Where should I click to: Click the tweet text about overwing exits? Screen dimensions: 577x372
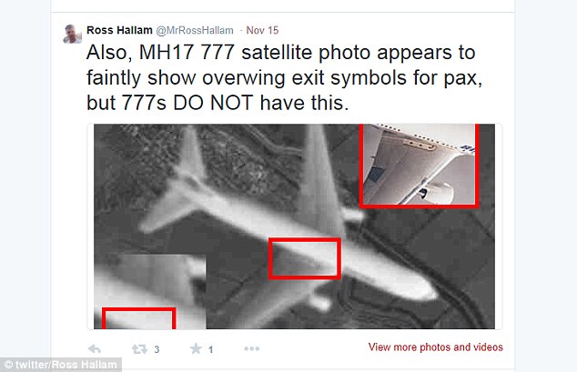coord(284,77)
